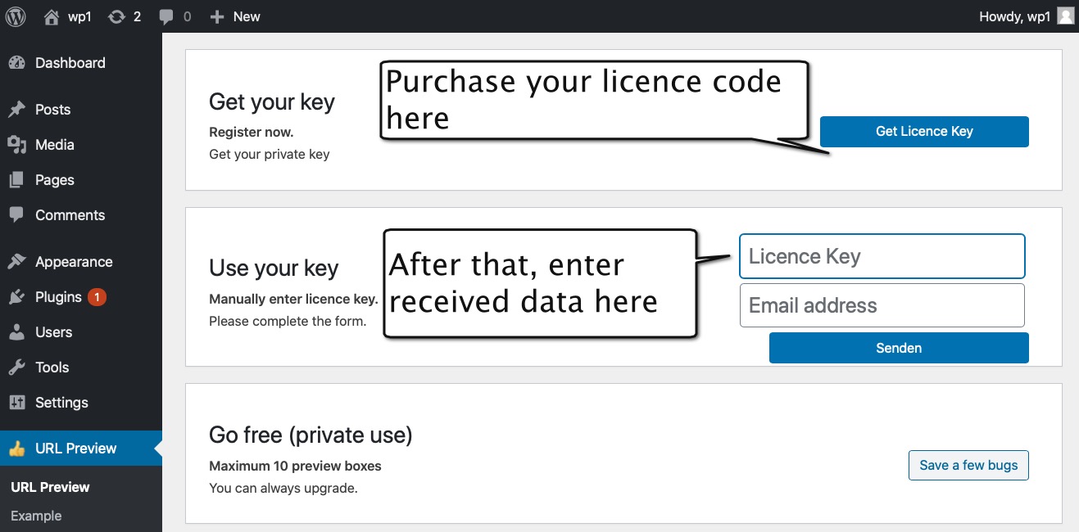Screen dimensions: 1079x532
Task: Click the Plugins update badge showing 1
Action: click(x=97, y=297)
